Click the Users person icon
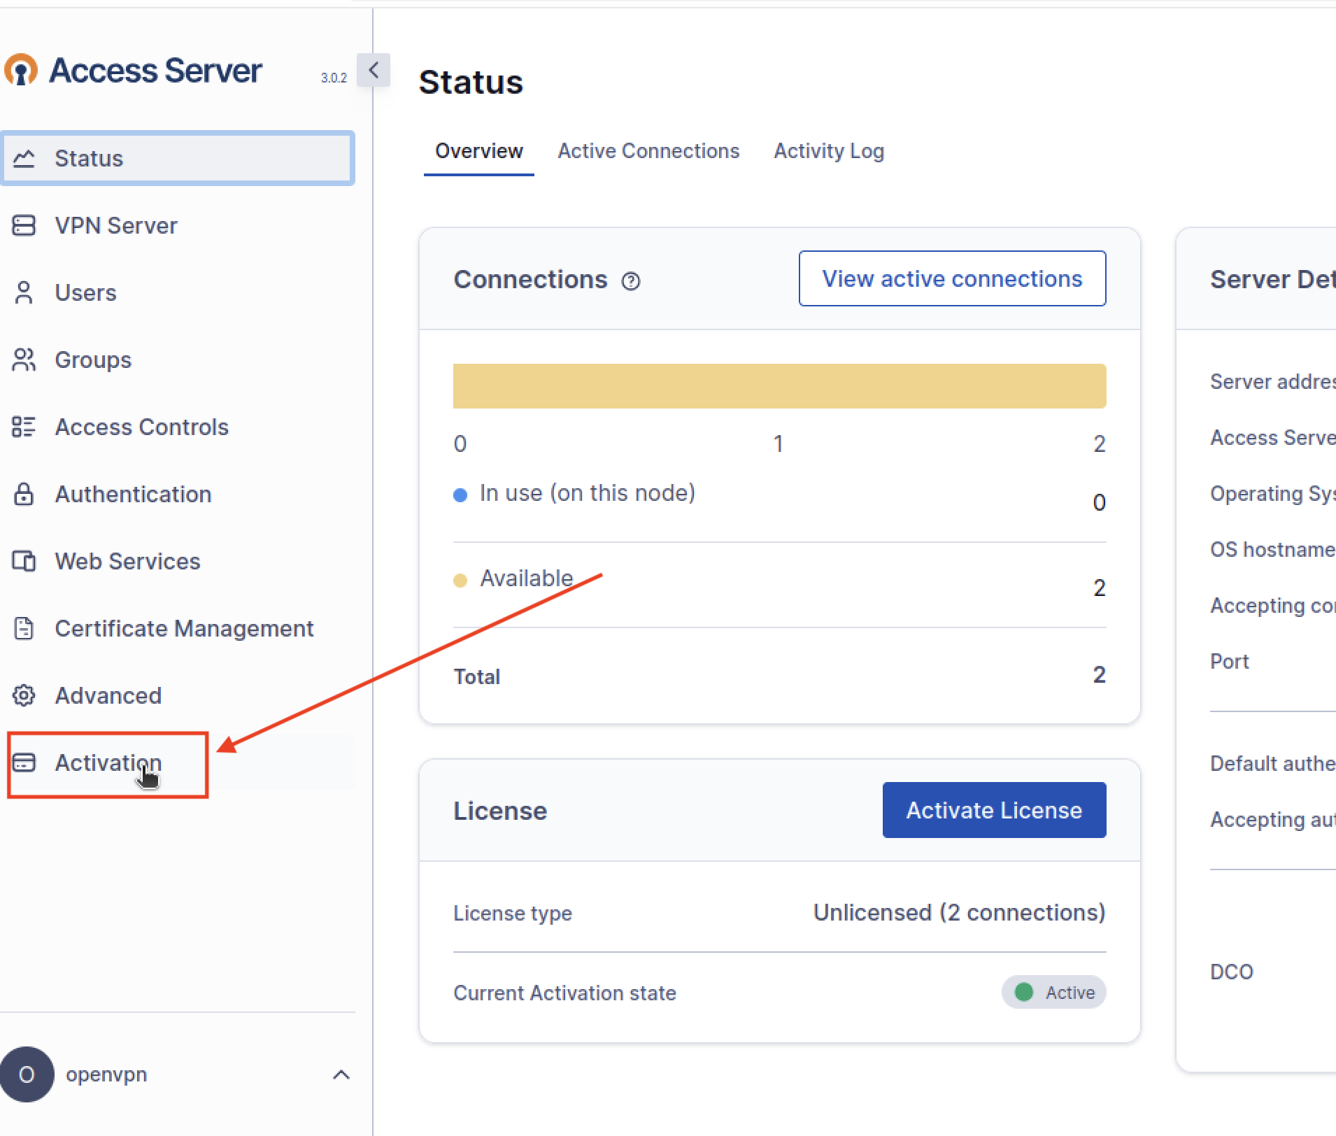Screen dimensions: 1336x1136 (x=24, y=292)
